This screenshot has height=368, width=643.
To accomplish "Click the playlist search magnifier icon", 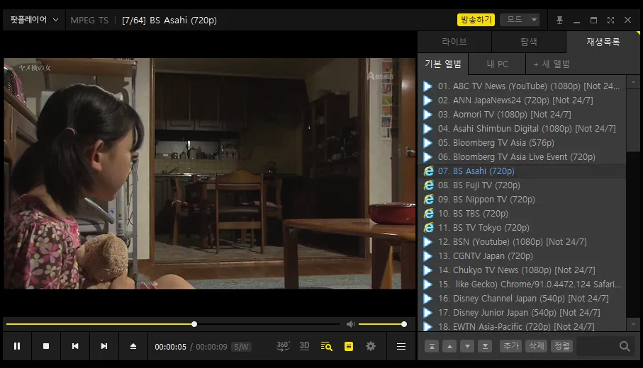I will pos(625,346).
